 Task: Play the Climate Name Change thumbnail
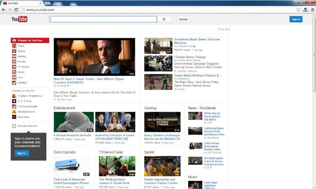point(158,63)
